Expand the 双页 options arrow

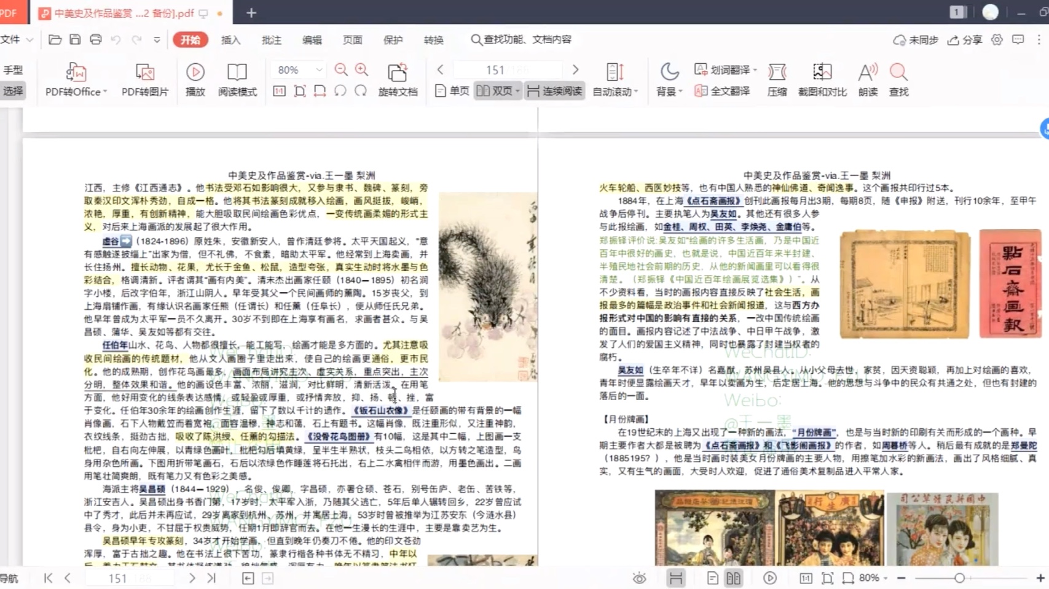(x=517, y=91)
